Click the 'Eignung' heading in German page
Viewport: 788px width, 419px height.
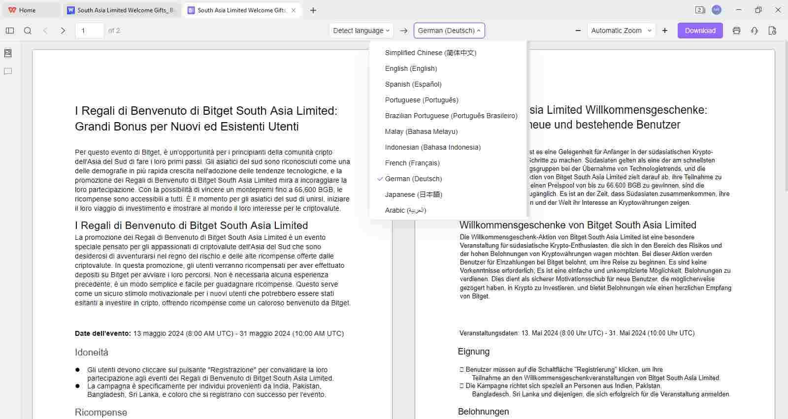pyautogui.click(x=474, y=352)
